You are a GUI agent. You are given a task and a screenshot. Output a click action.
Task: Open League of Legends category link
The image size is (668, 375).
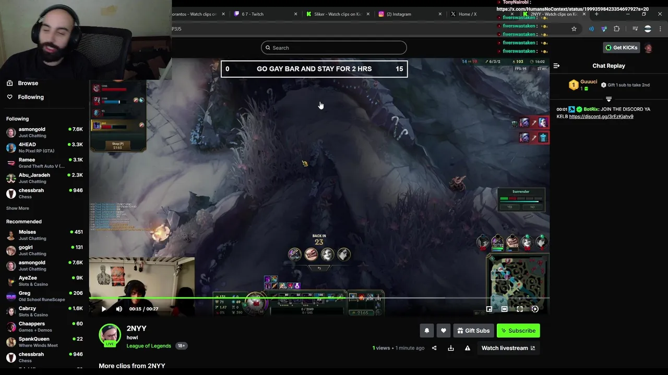(149, 346)
